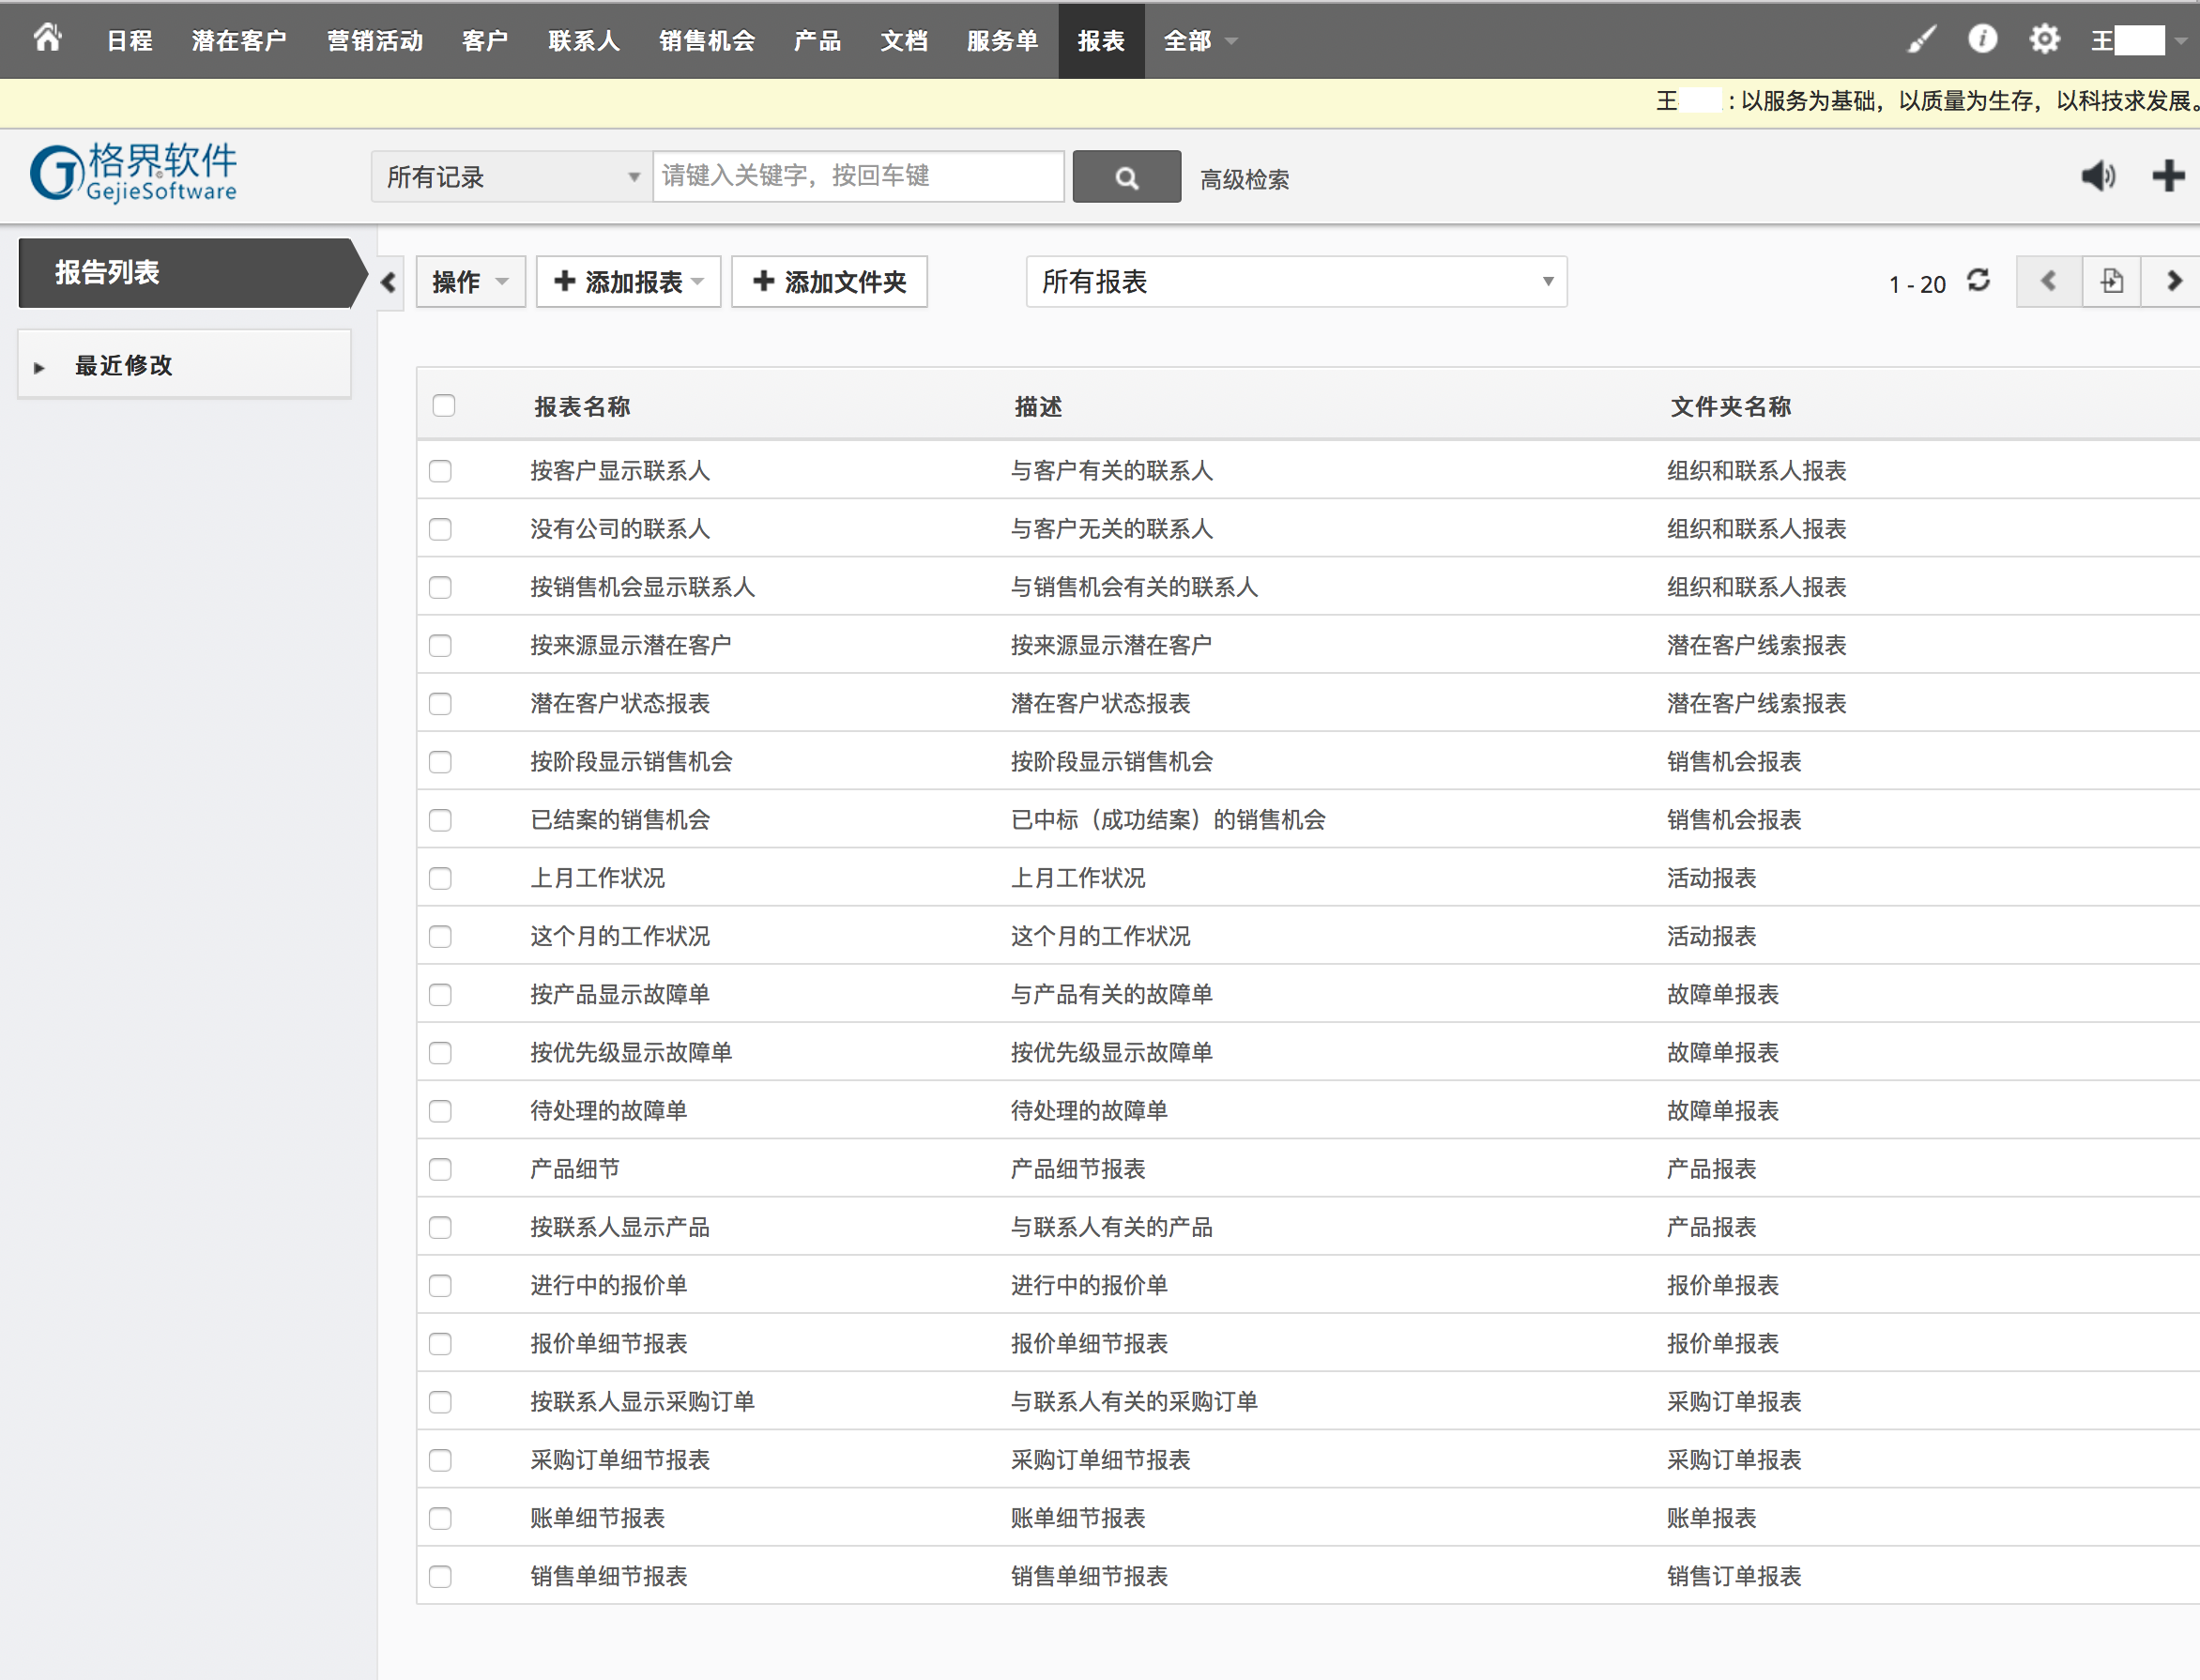Image resolution: width=2200 pixels, height=1680 pixels.
Task: Open the 销售机会 menu tab
Action: (x=706, y=41)
